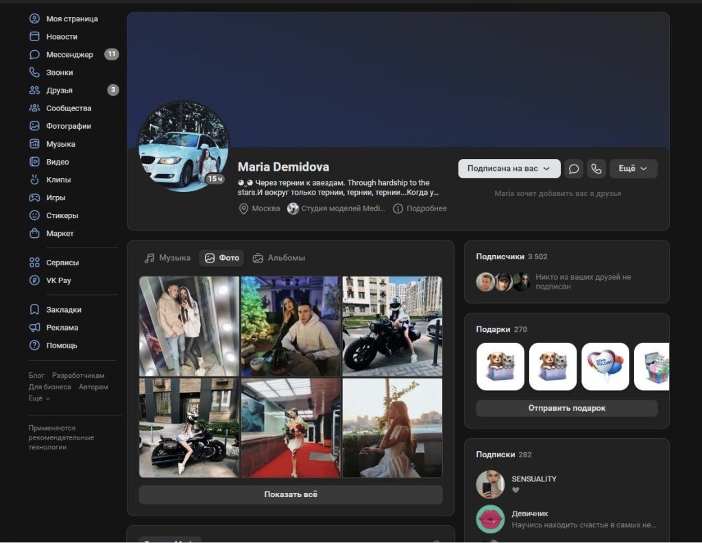Click the 'Отправить подарок' button
Viewport: 702px width, 543px height.
coord(566,408)
